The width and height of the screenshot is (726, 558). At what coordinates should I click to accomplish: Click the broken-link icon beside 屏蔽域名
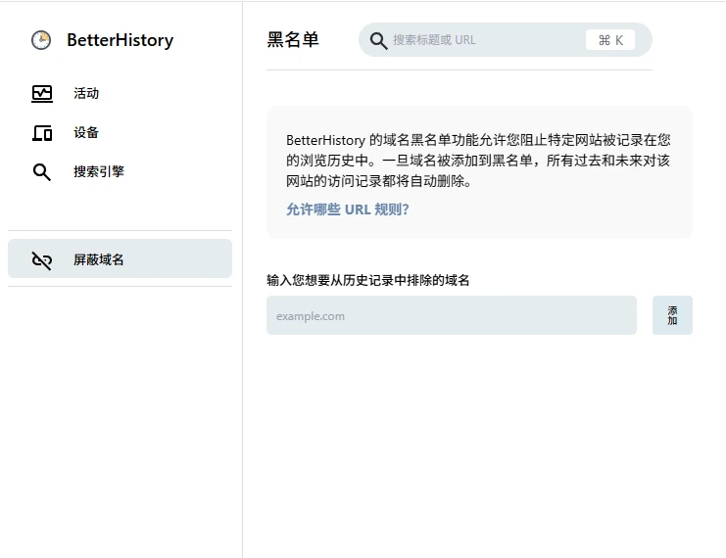point(42,260)
